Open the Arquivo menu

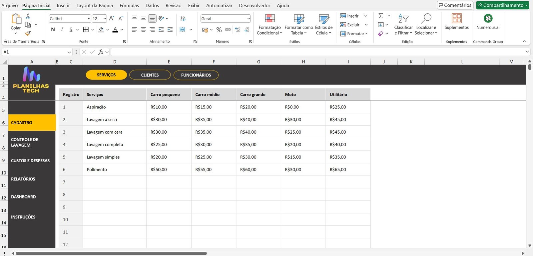coord(10,5)
